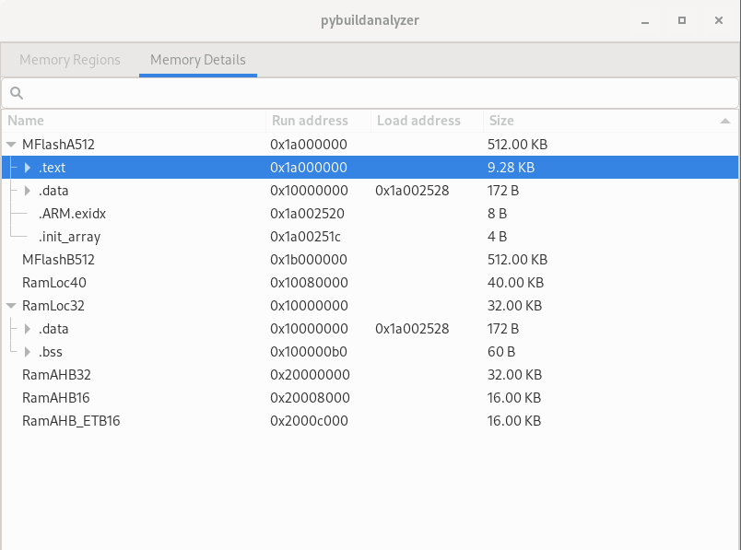The width and height of the screenshot is (741, 550).
Task: Click run address 0x20000000
Action: (310, 375)
